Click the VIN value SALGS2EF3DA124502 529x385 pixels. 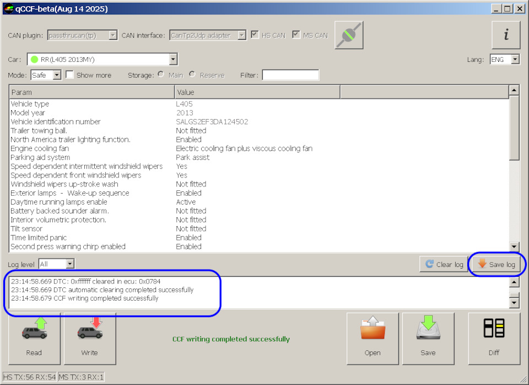tap(212, 121)
